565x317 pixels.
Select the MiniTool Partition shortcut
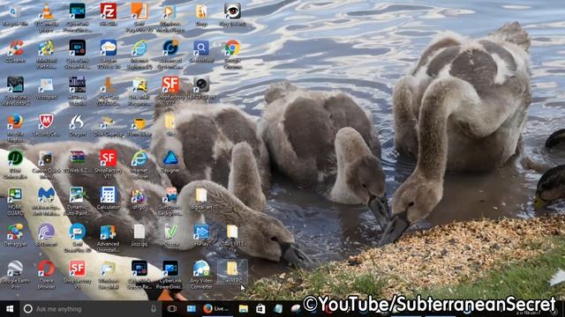click(47, 54)
